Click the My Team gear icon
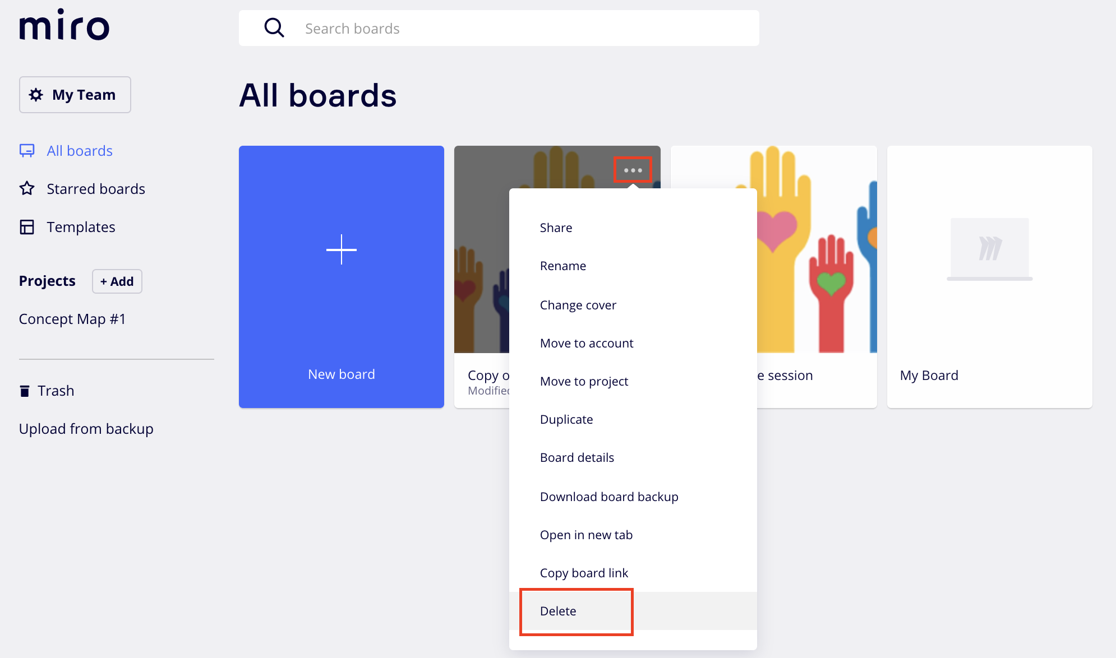Image resolution: width=1116 pixels, height=658 pixels. pos(36,95)
